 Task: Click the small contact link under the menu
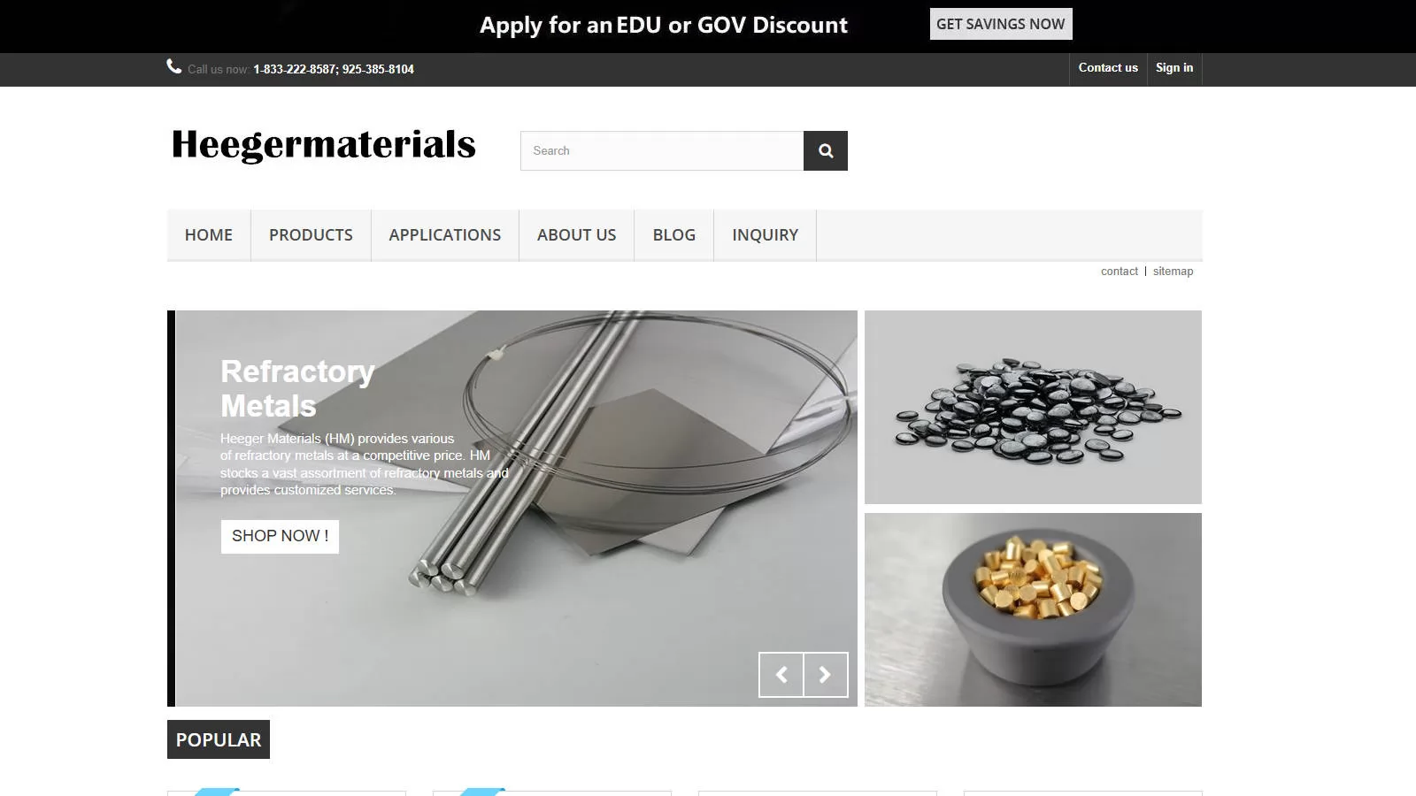[1120, 272]
